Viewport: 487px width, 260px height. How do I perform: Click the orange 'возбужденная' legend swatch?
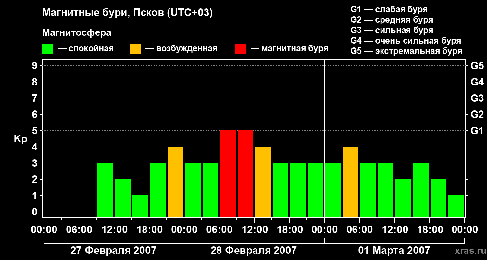coord(135,49)
